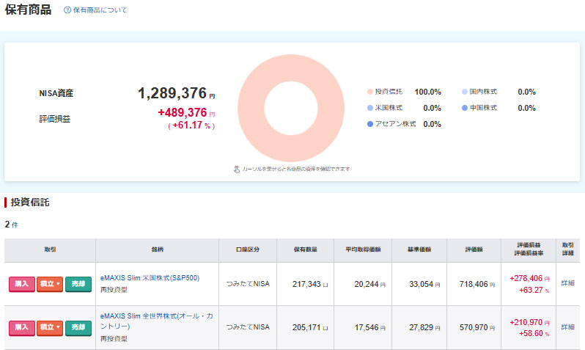Select the アセアン株式 legend marker

pyautogui.click(x=369, y=124)
